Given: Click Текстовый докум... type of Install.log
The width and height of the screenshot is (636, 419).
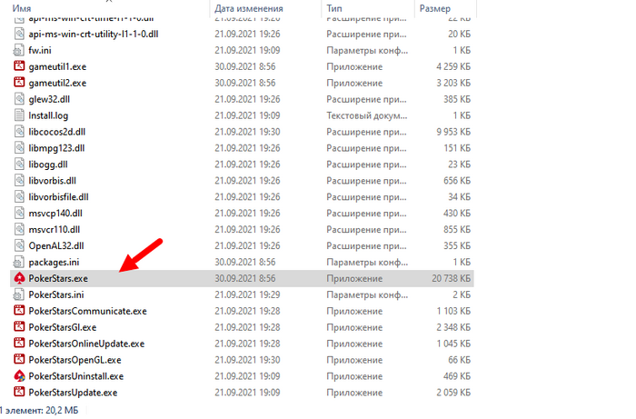Looking at the screenshot, I should [367, 116].
